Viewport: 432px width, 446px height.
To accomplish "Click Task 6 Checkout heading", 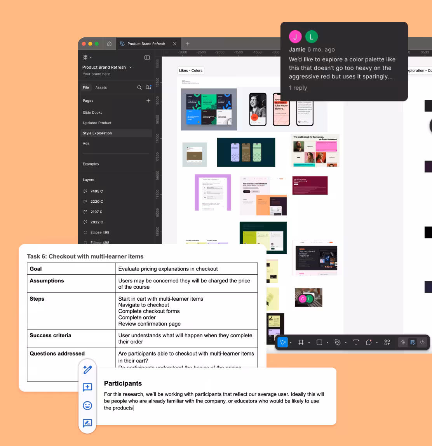I will (x=85, y=256).
